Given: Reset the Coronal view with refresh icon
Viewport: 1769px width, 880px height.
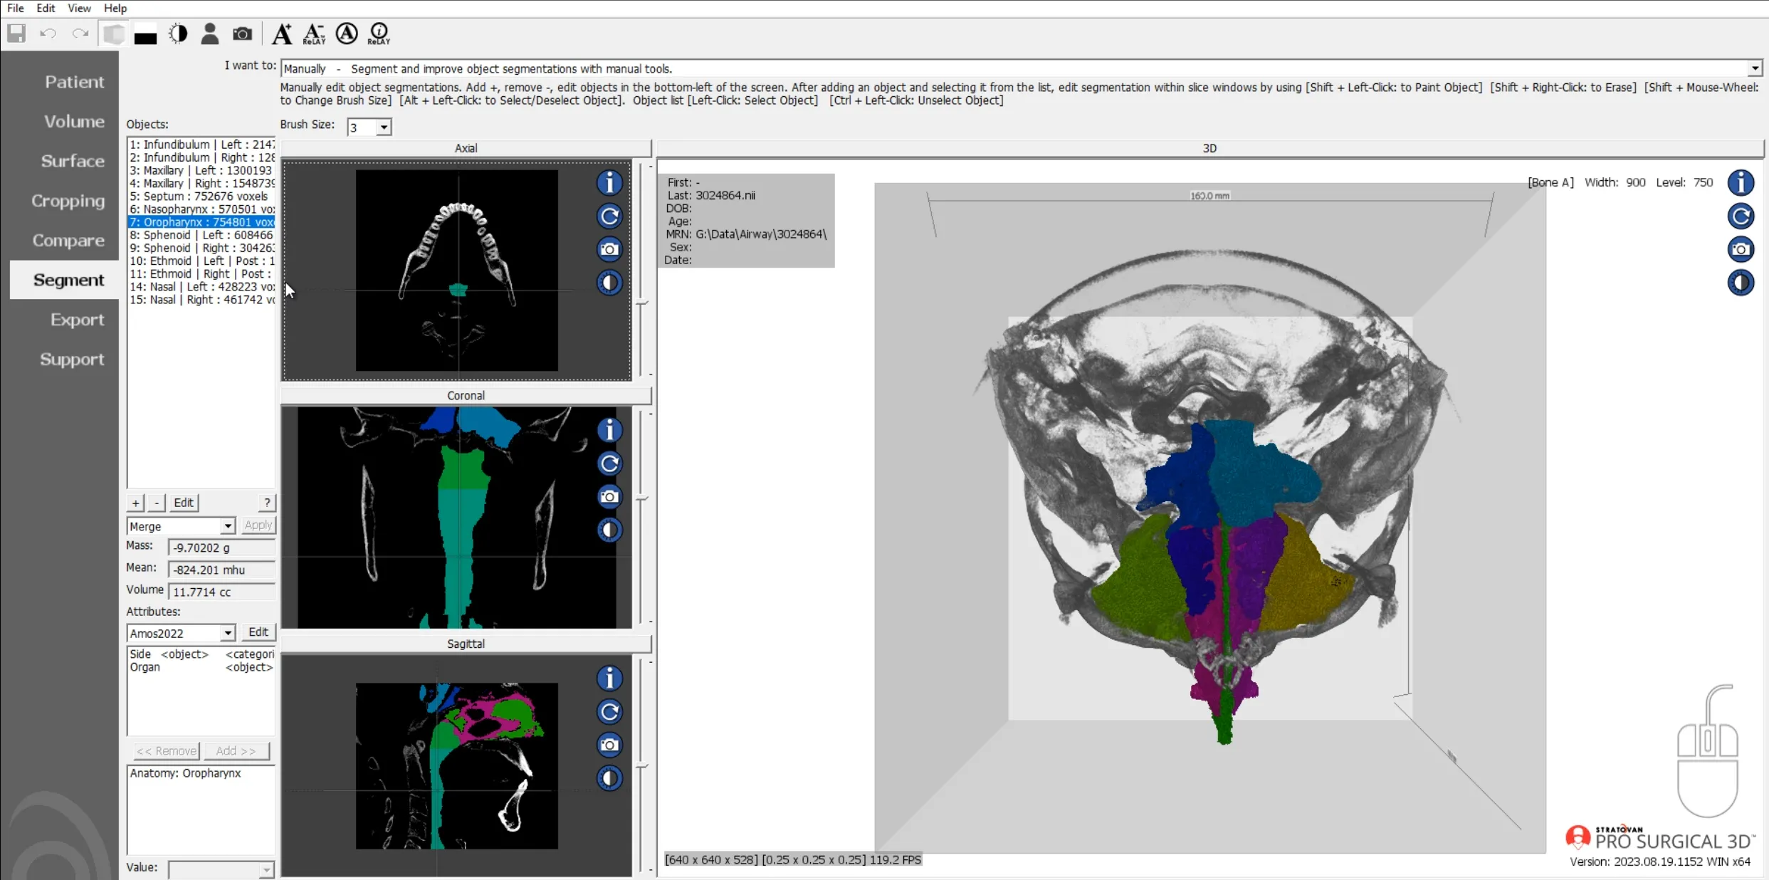Looking at the screenshot, I should click(x=609, y=463).
